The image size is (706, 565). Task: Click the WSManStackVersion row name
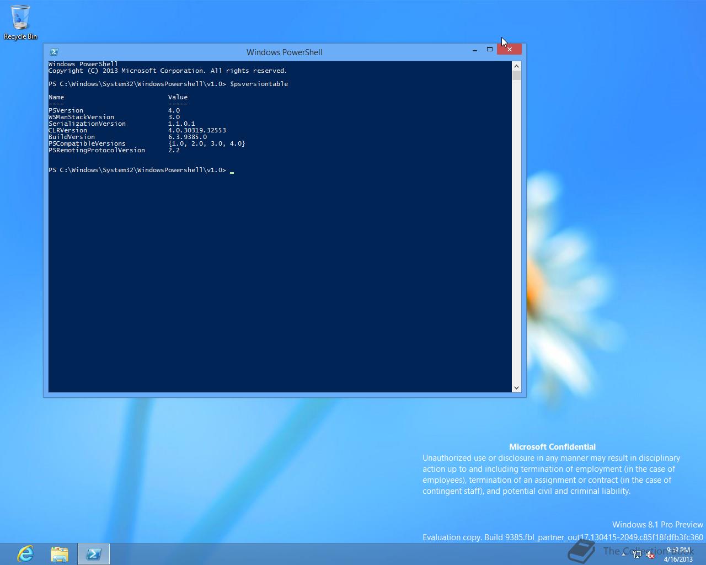pos(81,117)
